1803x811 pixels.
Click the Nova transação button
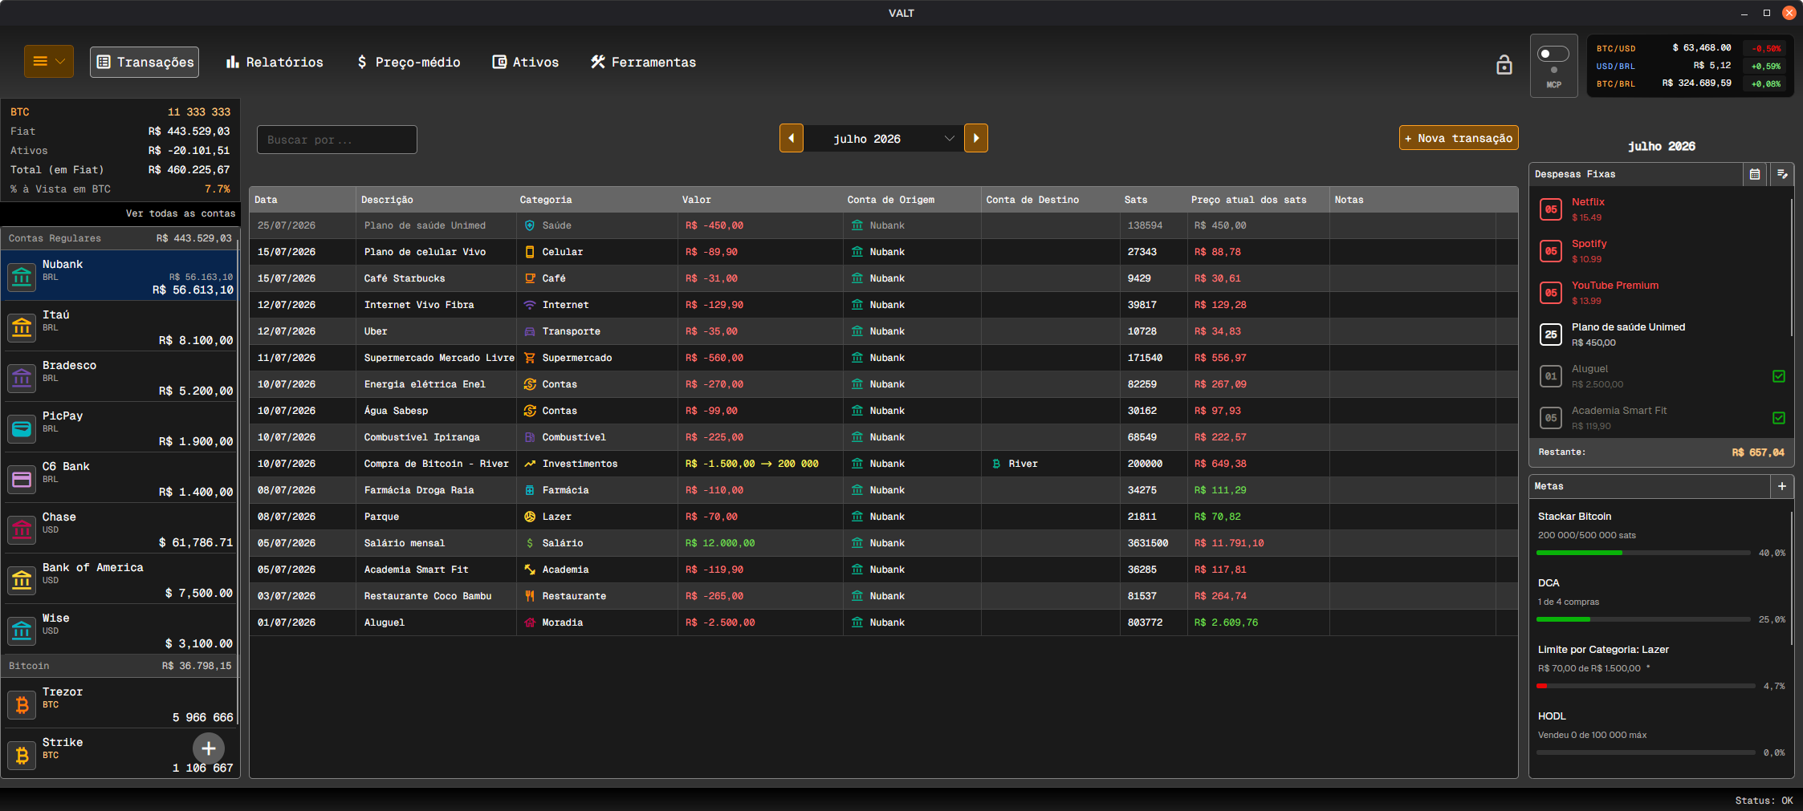(x=1459, y=138)
